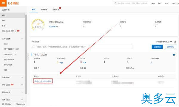The image size is (179, 107).
Task: Open the tab with red badge 4
Action: (56, 10)
